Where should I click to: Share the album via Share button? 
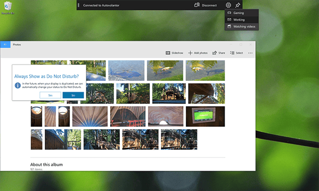point(219,53)
